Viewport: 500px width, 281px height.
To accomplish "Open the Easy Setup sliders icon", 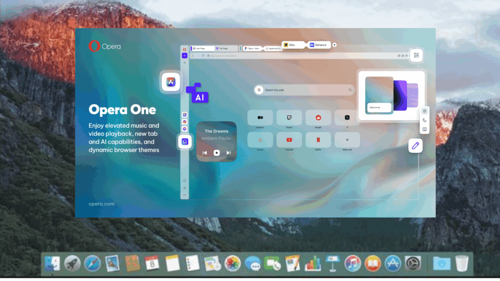I will pos(416,55).
